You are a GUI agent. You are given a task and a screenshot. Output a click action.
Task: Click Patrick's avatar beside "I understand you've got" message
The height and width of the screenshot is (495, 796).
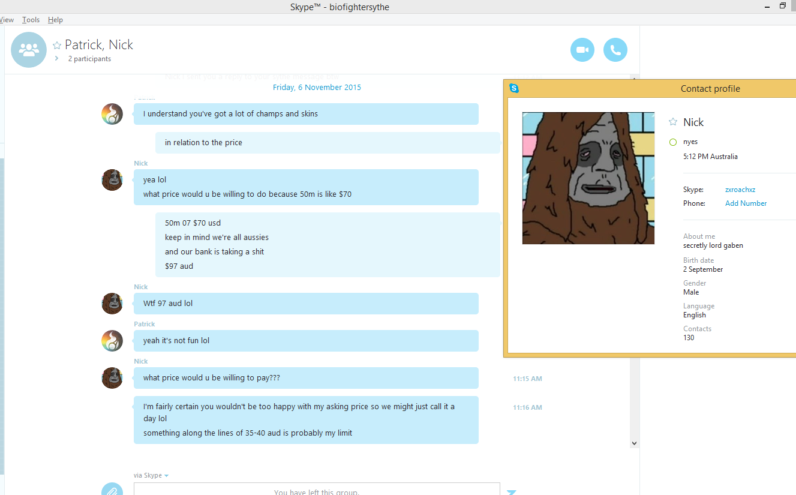[x=112, y=114]
